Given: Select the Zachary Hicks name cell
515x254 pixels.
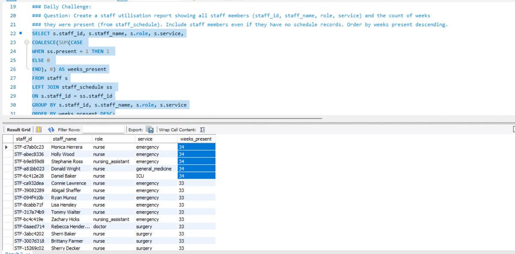Looking at the screenshot, I should pos(70,219).
